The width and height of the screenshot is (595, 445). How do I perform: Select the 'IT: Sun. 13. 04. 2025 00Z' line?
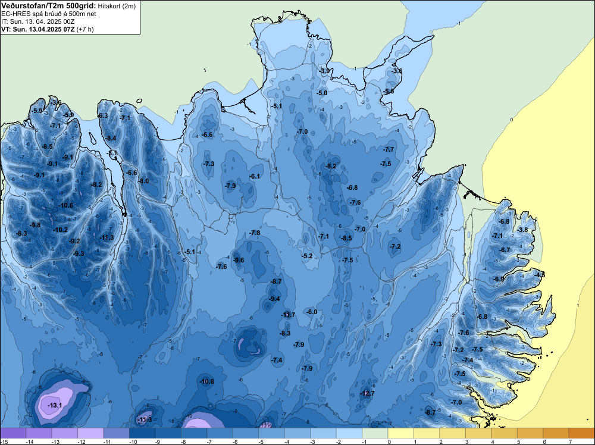tap(37, 21)
